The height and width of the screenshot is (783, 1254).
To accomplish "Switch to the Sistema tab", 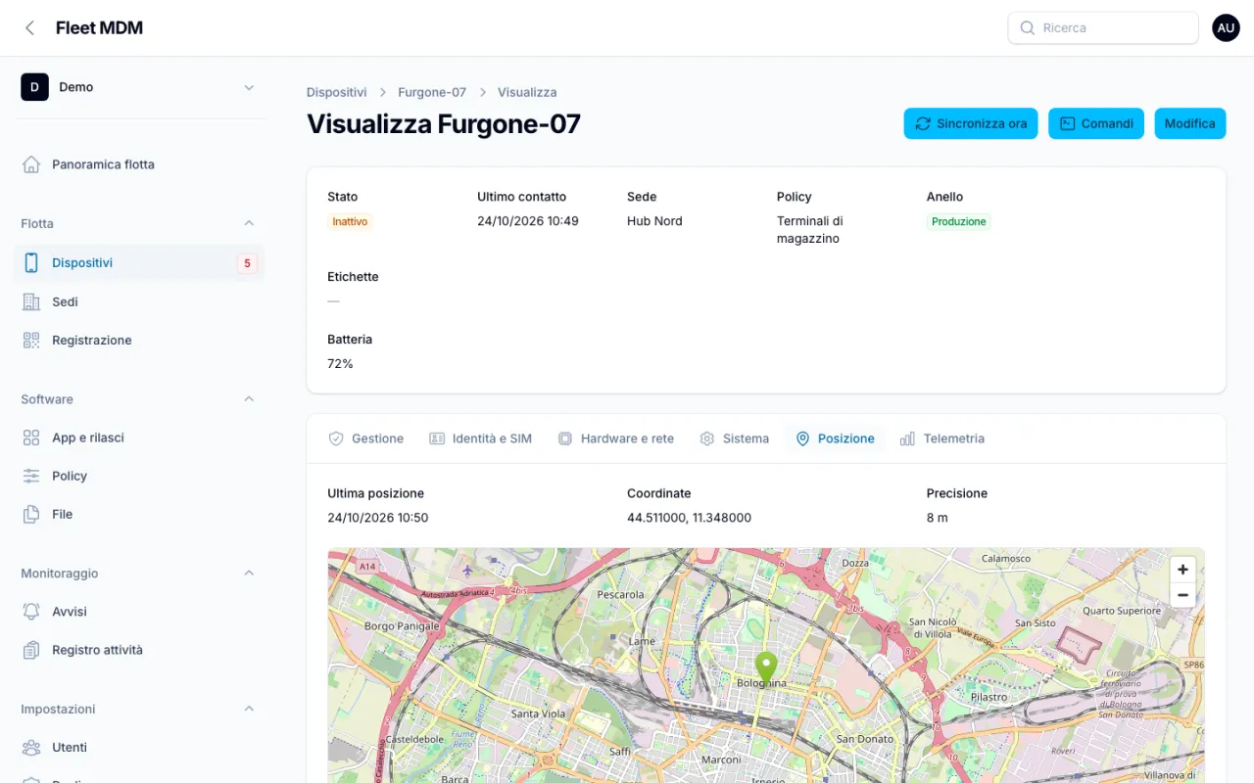I will pos(734,438).
